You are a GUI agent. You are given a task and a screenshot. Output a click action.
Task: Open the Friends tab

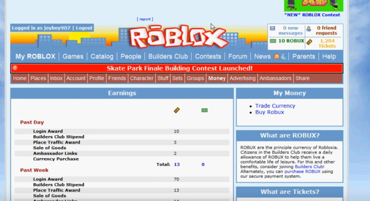point(117,78)
